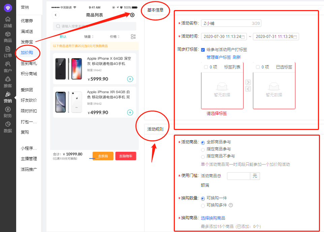Open 限时折扣 menu item
The image size is (324, 232).
point(29,111)
